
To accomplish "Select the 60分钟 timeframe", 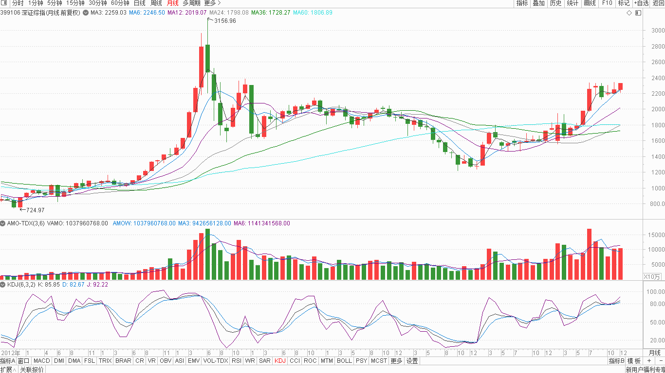I will click(x=120, y=3).
